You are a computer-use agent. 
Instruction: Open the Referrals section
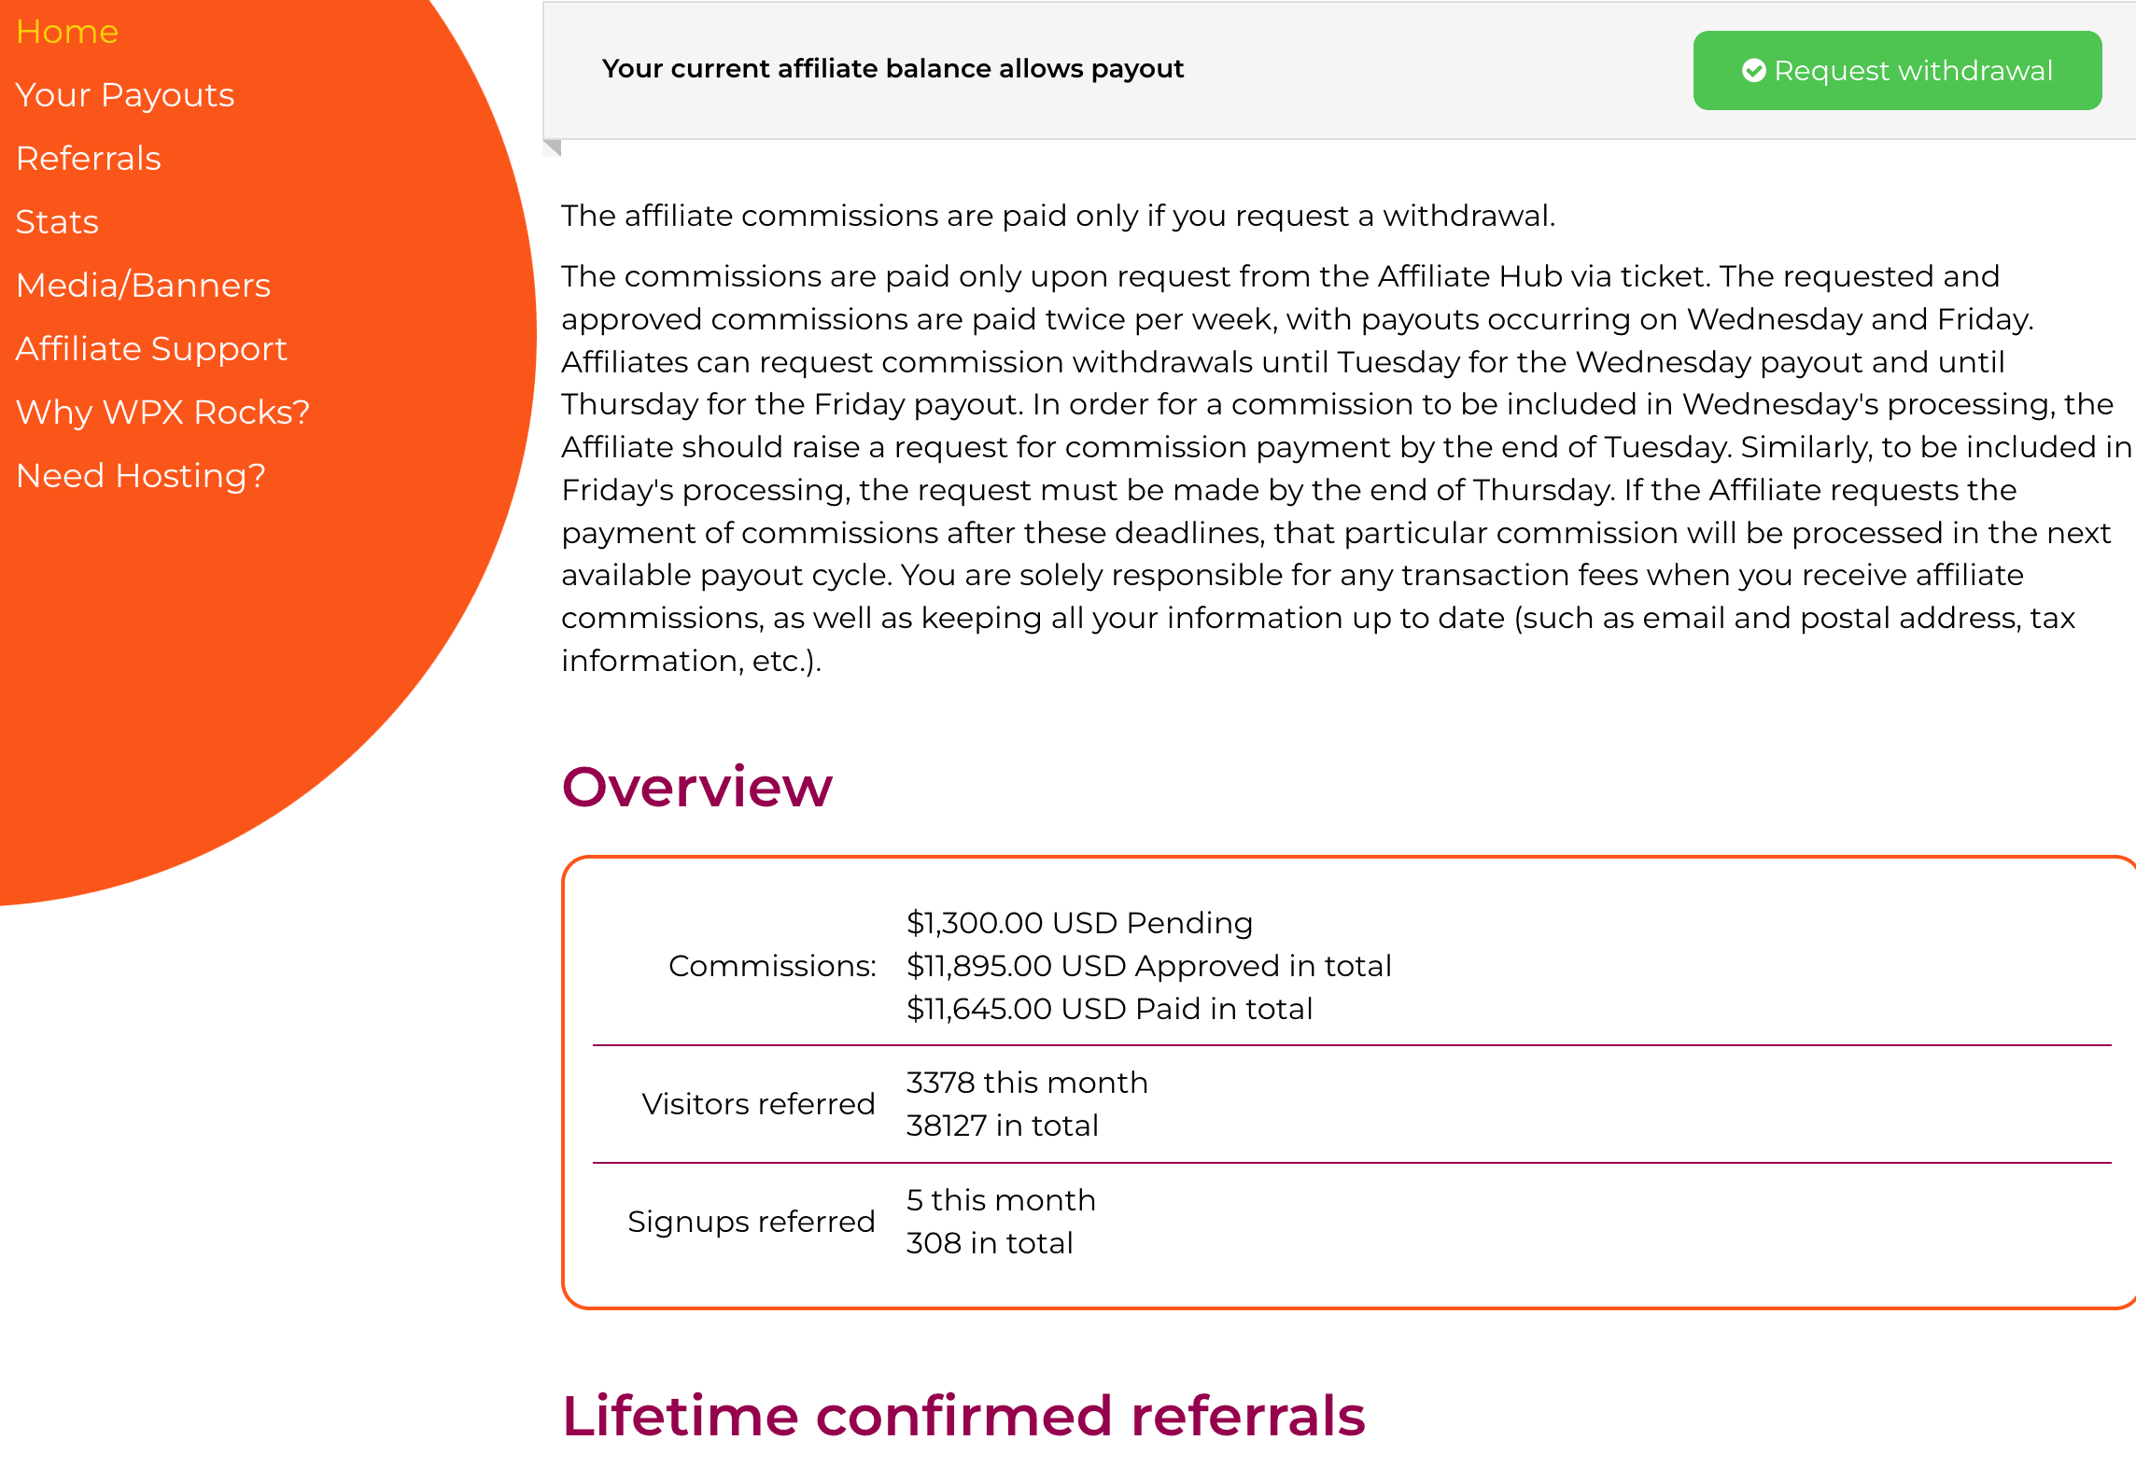[88, 158]
